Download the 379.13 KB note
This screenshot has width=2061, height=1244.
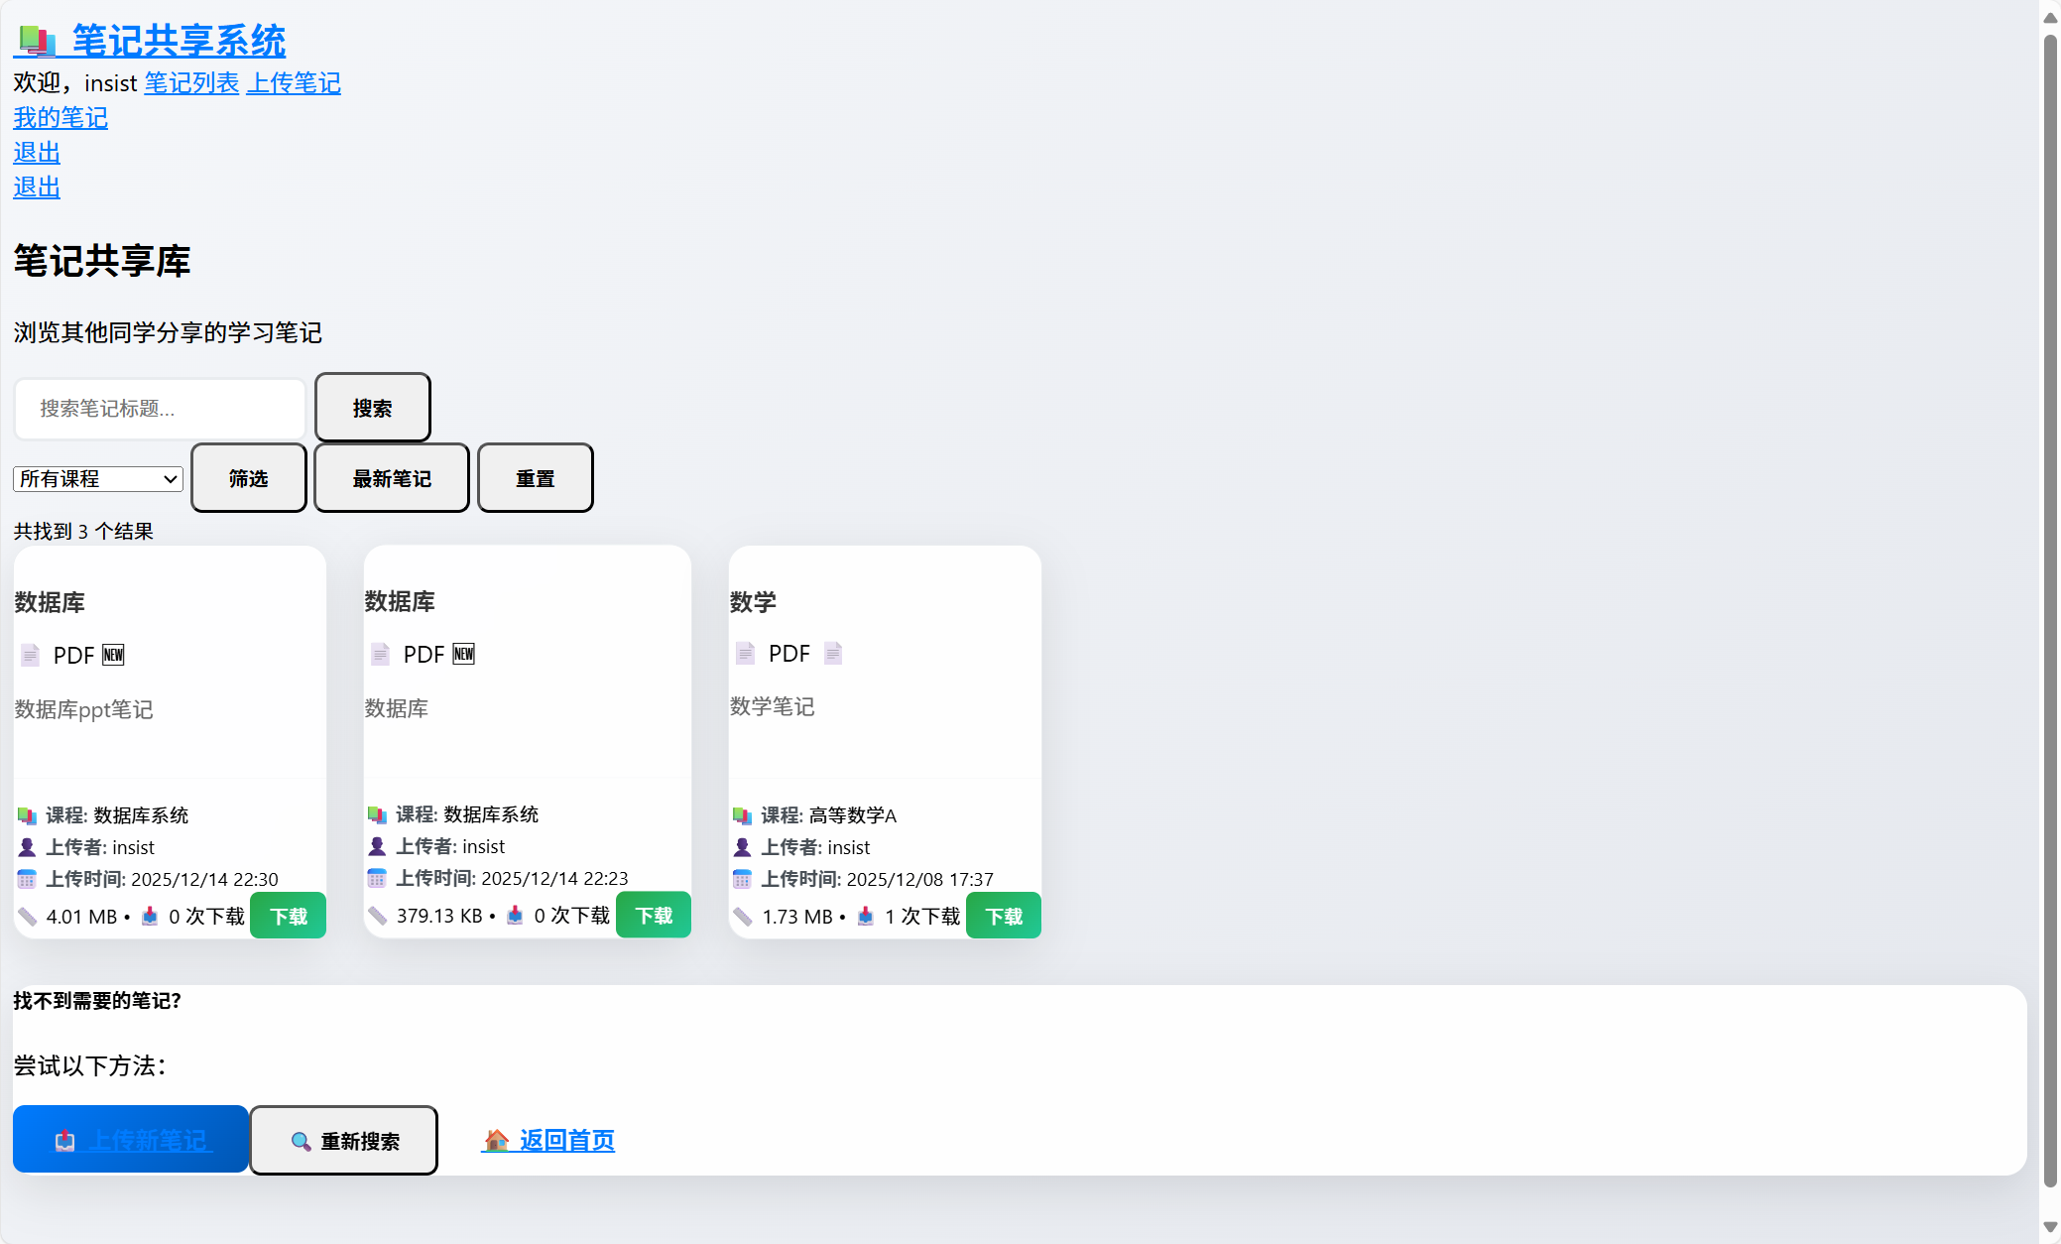[x=654, y=915]
